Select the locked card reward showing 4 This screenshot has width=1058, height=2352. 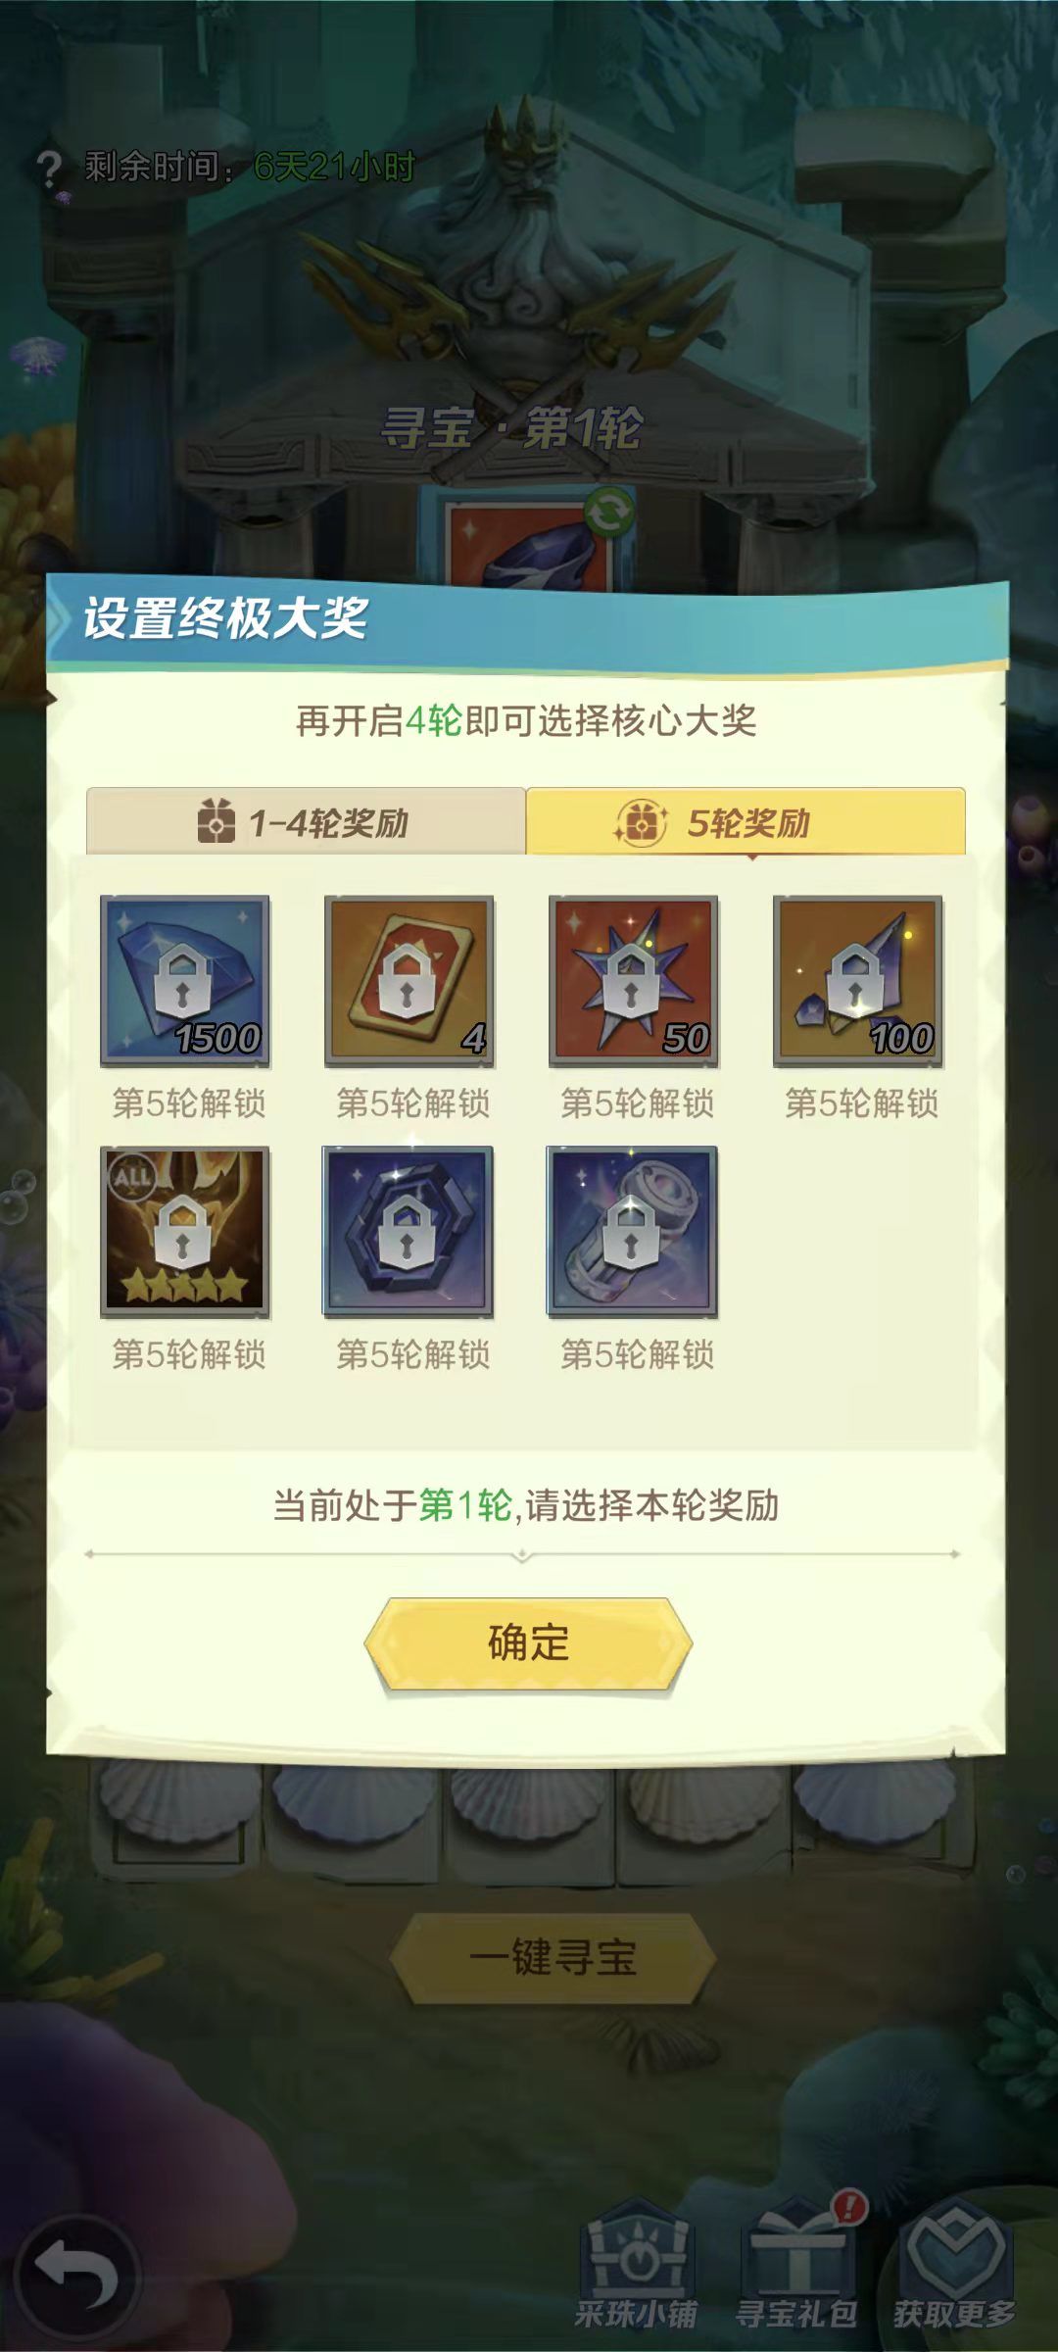[x=409, y=980]
